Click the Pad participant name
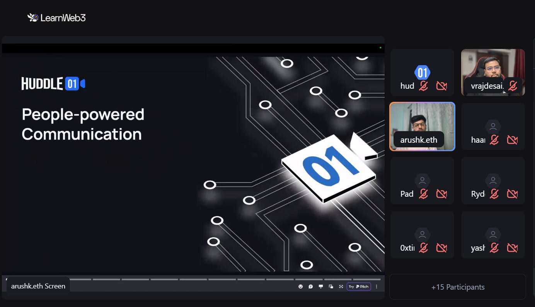This screenshot has height=307, width=535. [407, 194]
